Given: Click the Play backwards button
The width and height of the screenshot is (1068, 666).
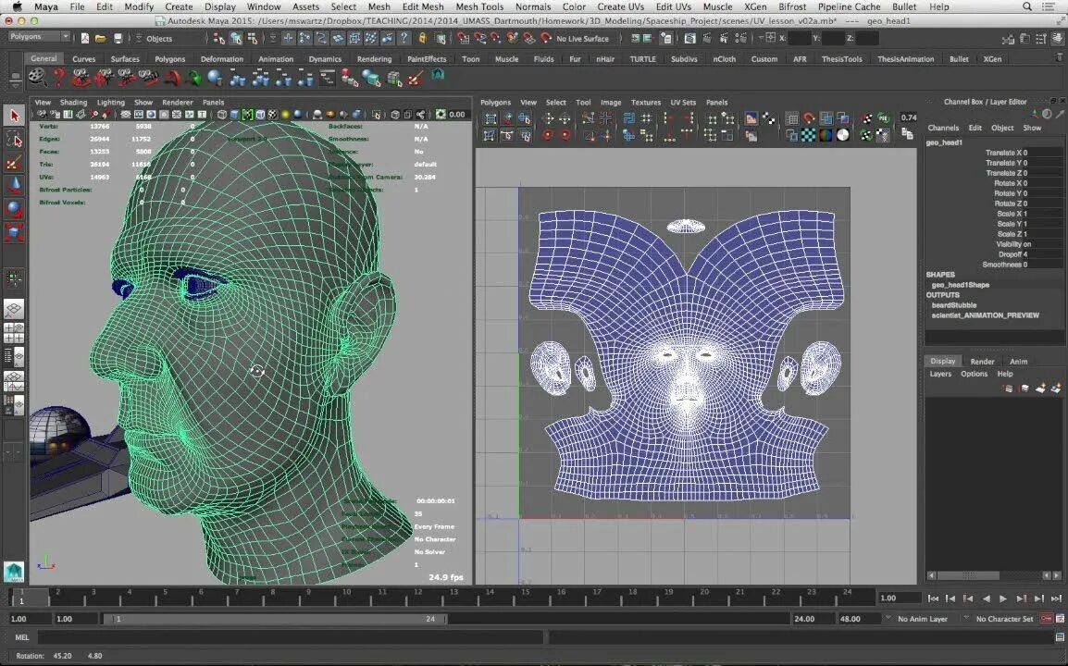Looking at the screenshot, I should click(986, 598).
